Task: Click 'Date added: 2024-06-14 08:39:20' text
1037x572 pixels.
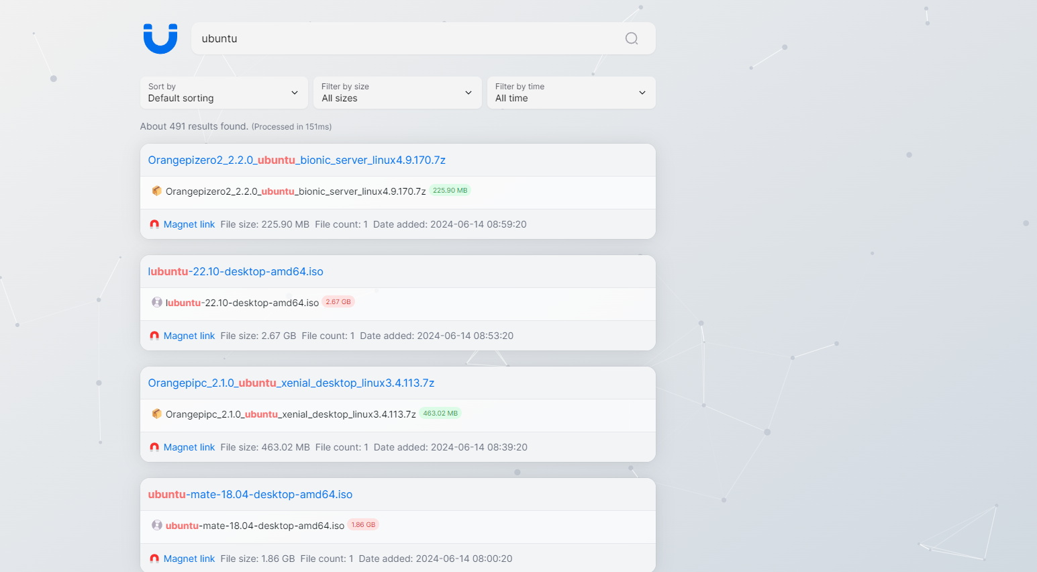Action: tap(450, 447)
